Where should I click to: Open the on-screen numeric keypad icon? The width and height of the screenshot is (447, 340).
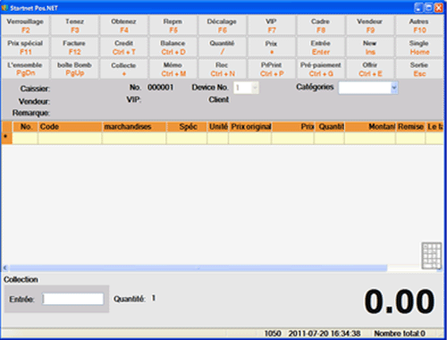point(431,256)
